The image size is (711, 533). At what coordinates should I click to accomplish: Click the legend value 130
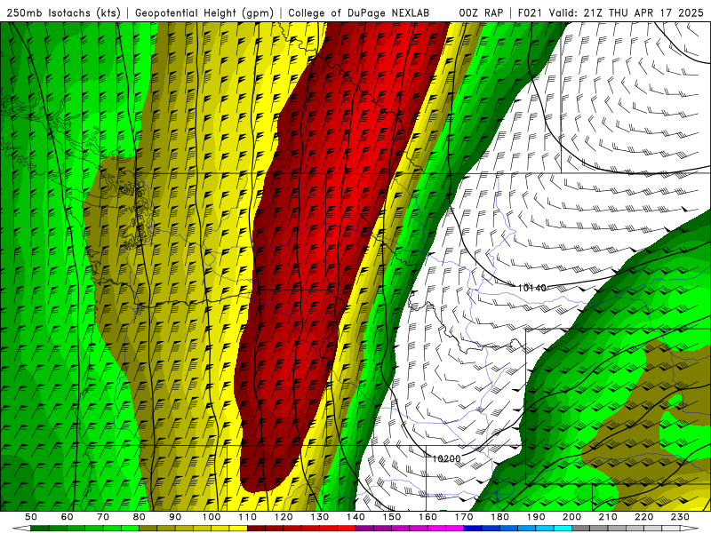click(320, 517)
